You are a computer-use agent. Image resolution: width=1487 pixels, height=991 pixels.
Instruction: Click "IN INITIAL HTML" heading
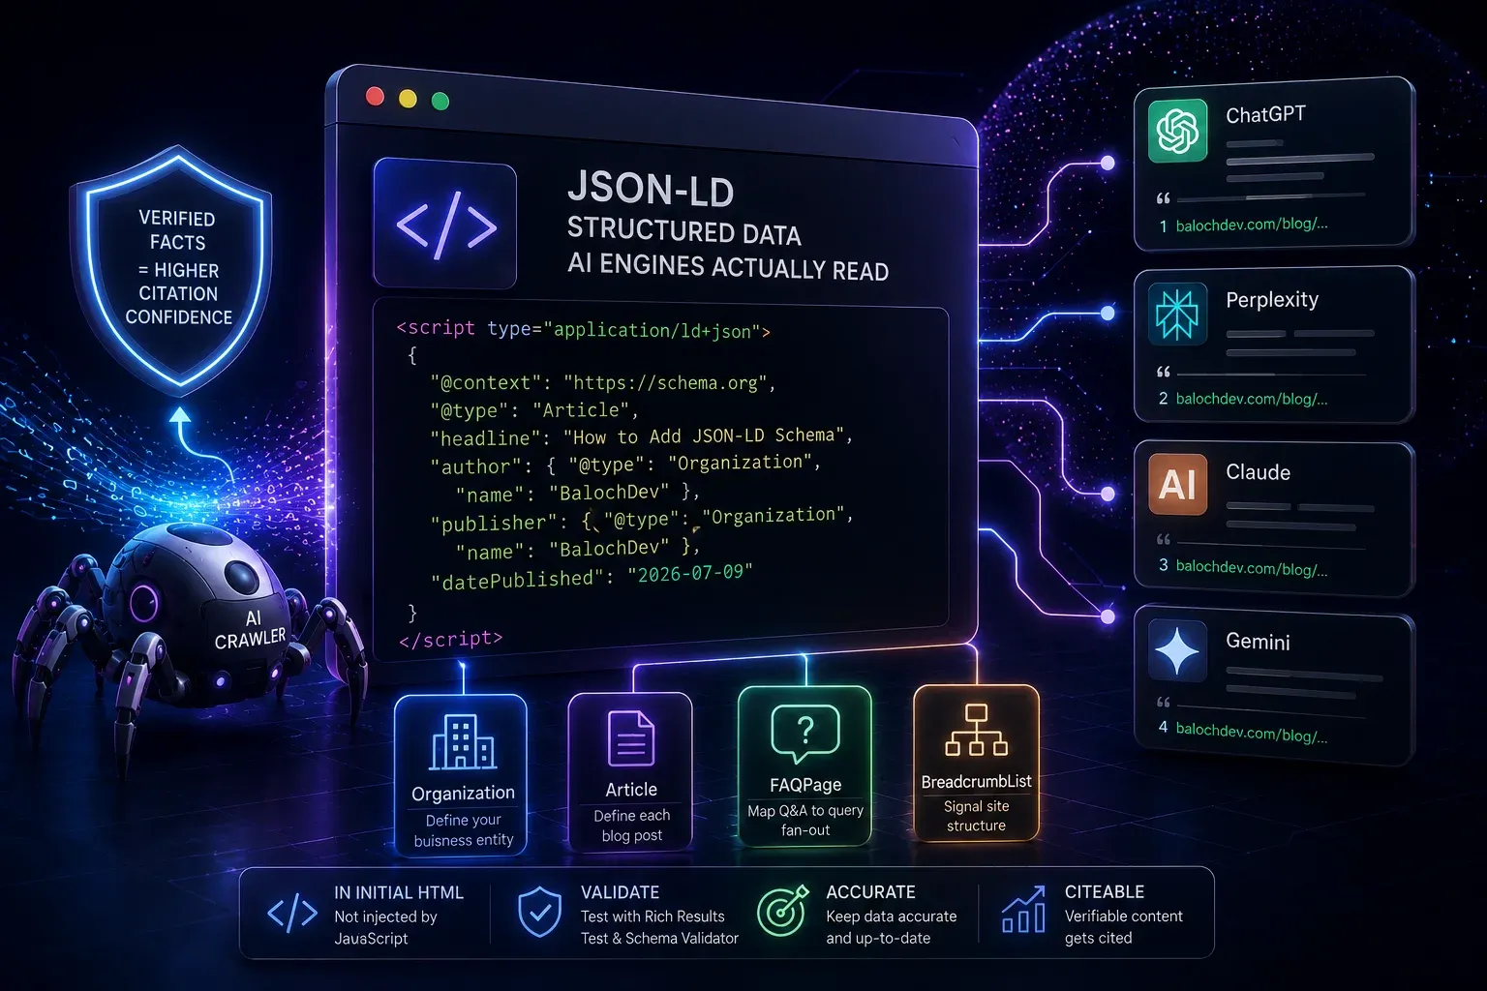pos(399,892)
